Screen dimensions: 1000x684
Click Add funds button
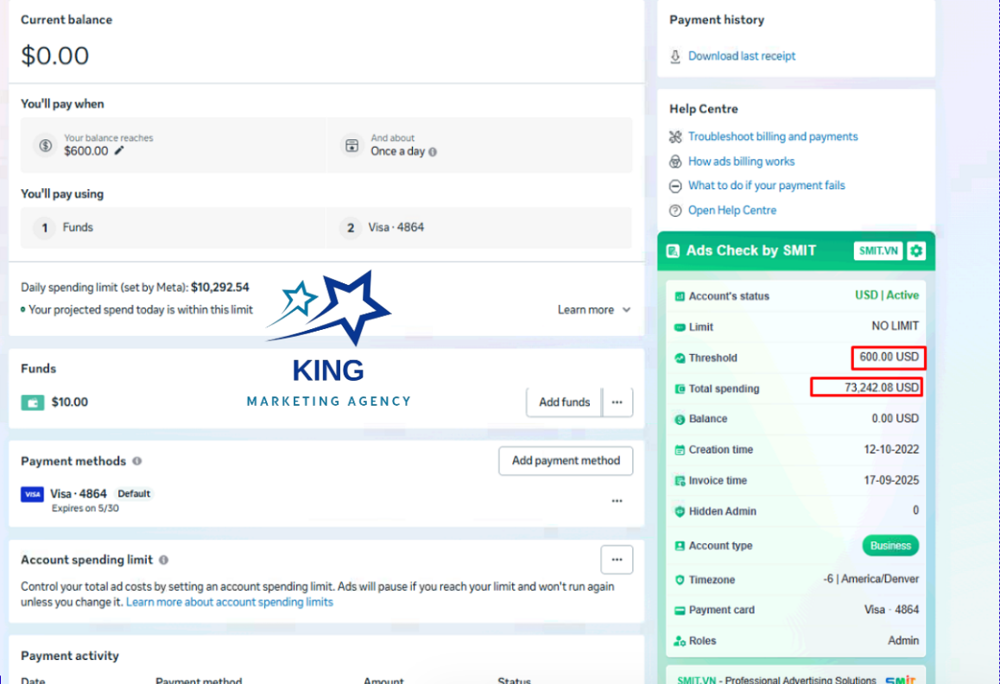(565, 402)
